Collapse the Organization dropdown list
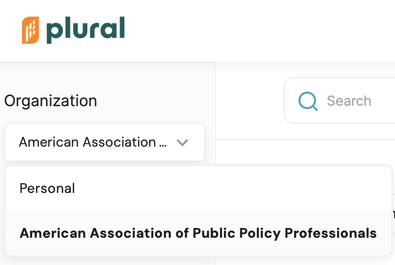The width and height of the screenshot is (395, 265). tap(104, 142)
